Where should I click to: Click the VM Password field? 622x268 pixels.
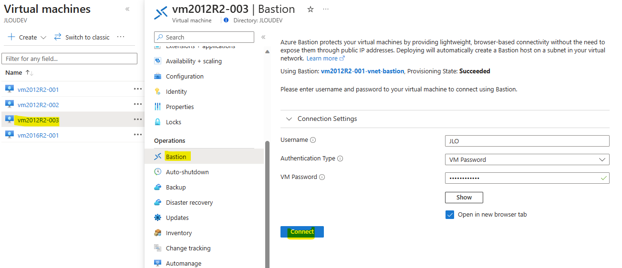point(527,178)
